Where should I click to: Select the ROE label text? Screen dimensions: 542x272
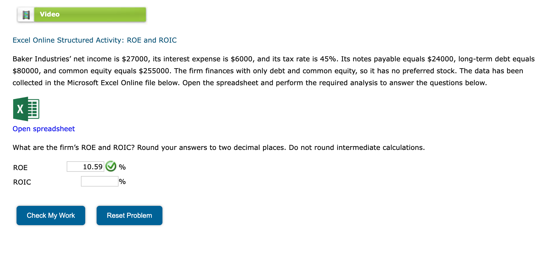coord(20,168)
